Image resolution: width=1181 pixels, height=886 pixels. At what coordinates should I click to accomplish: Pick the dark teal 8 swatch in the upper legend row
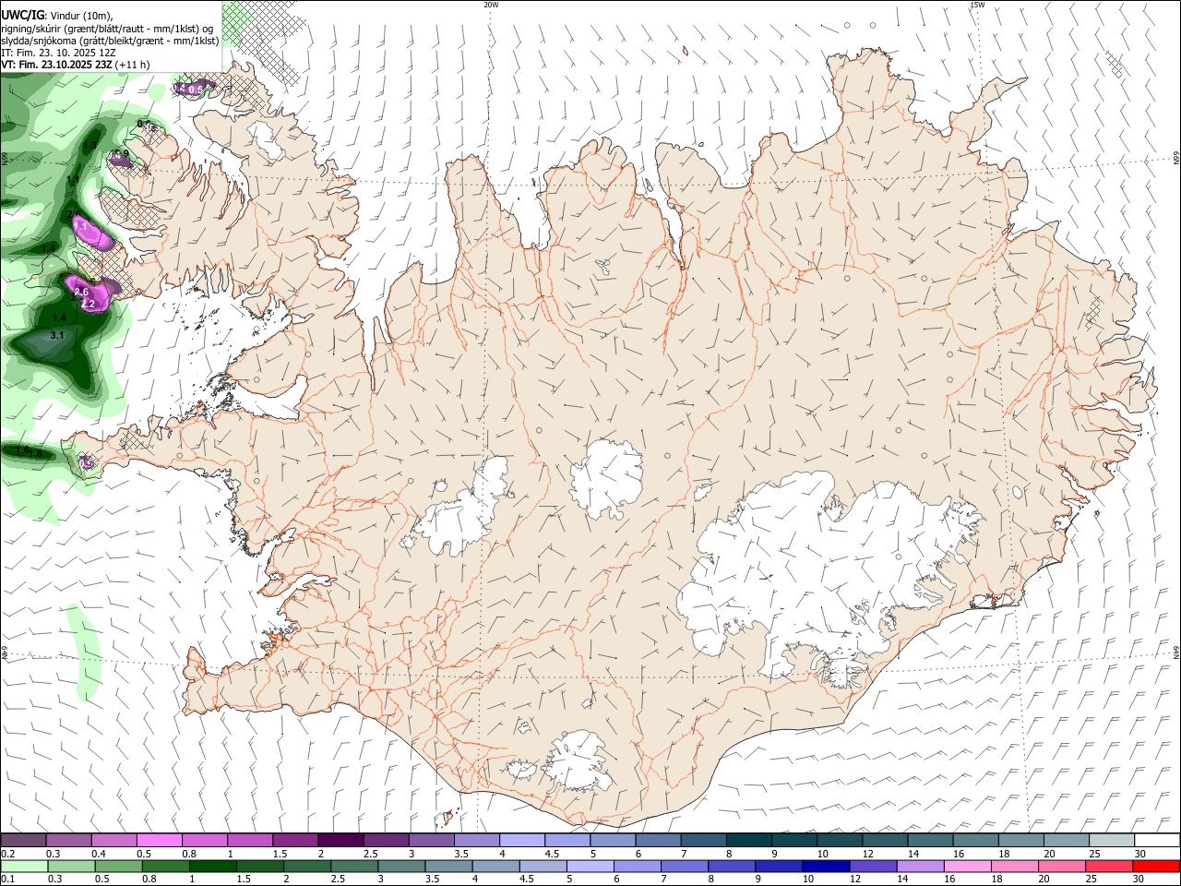point(748,840)
